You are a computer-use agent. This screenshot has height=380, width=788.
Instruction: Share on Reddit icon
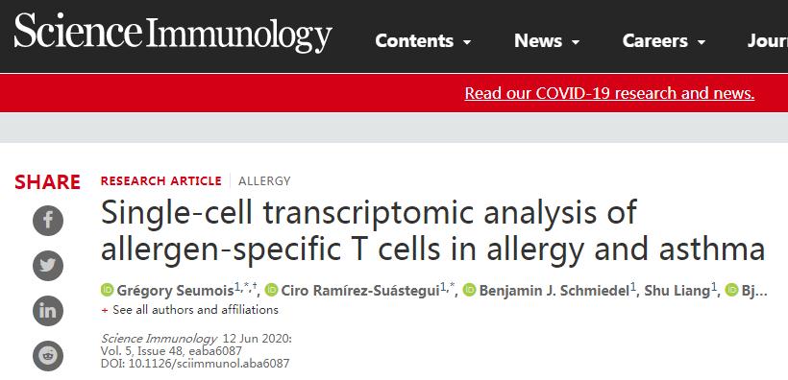pos(48,356)
